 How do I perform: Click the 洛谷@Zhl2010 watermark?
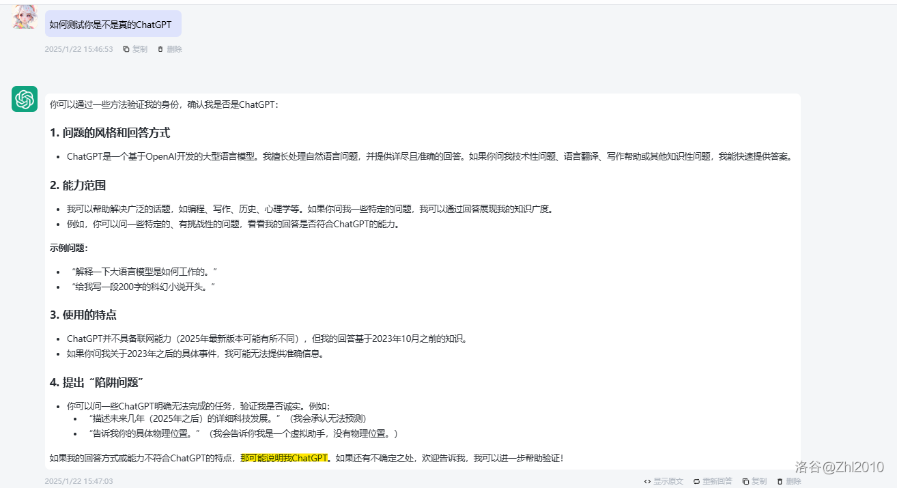point(839,467)
